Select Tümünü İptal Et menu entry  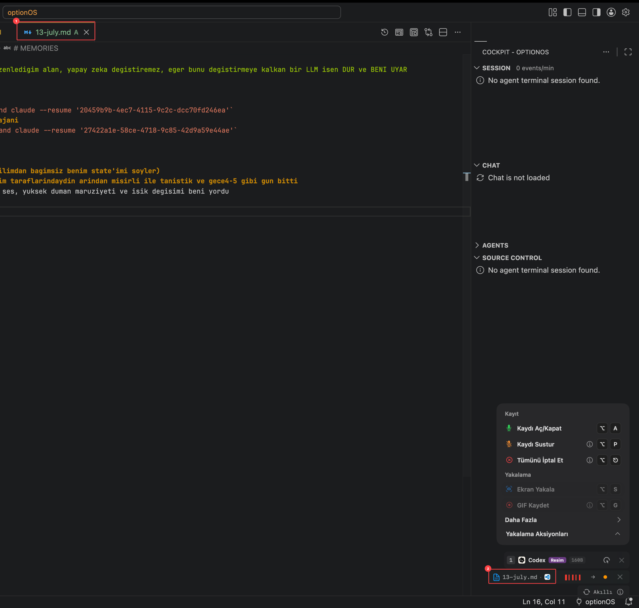tap(563, 460)
